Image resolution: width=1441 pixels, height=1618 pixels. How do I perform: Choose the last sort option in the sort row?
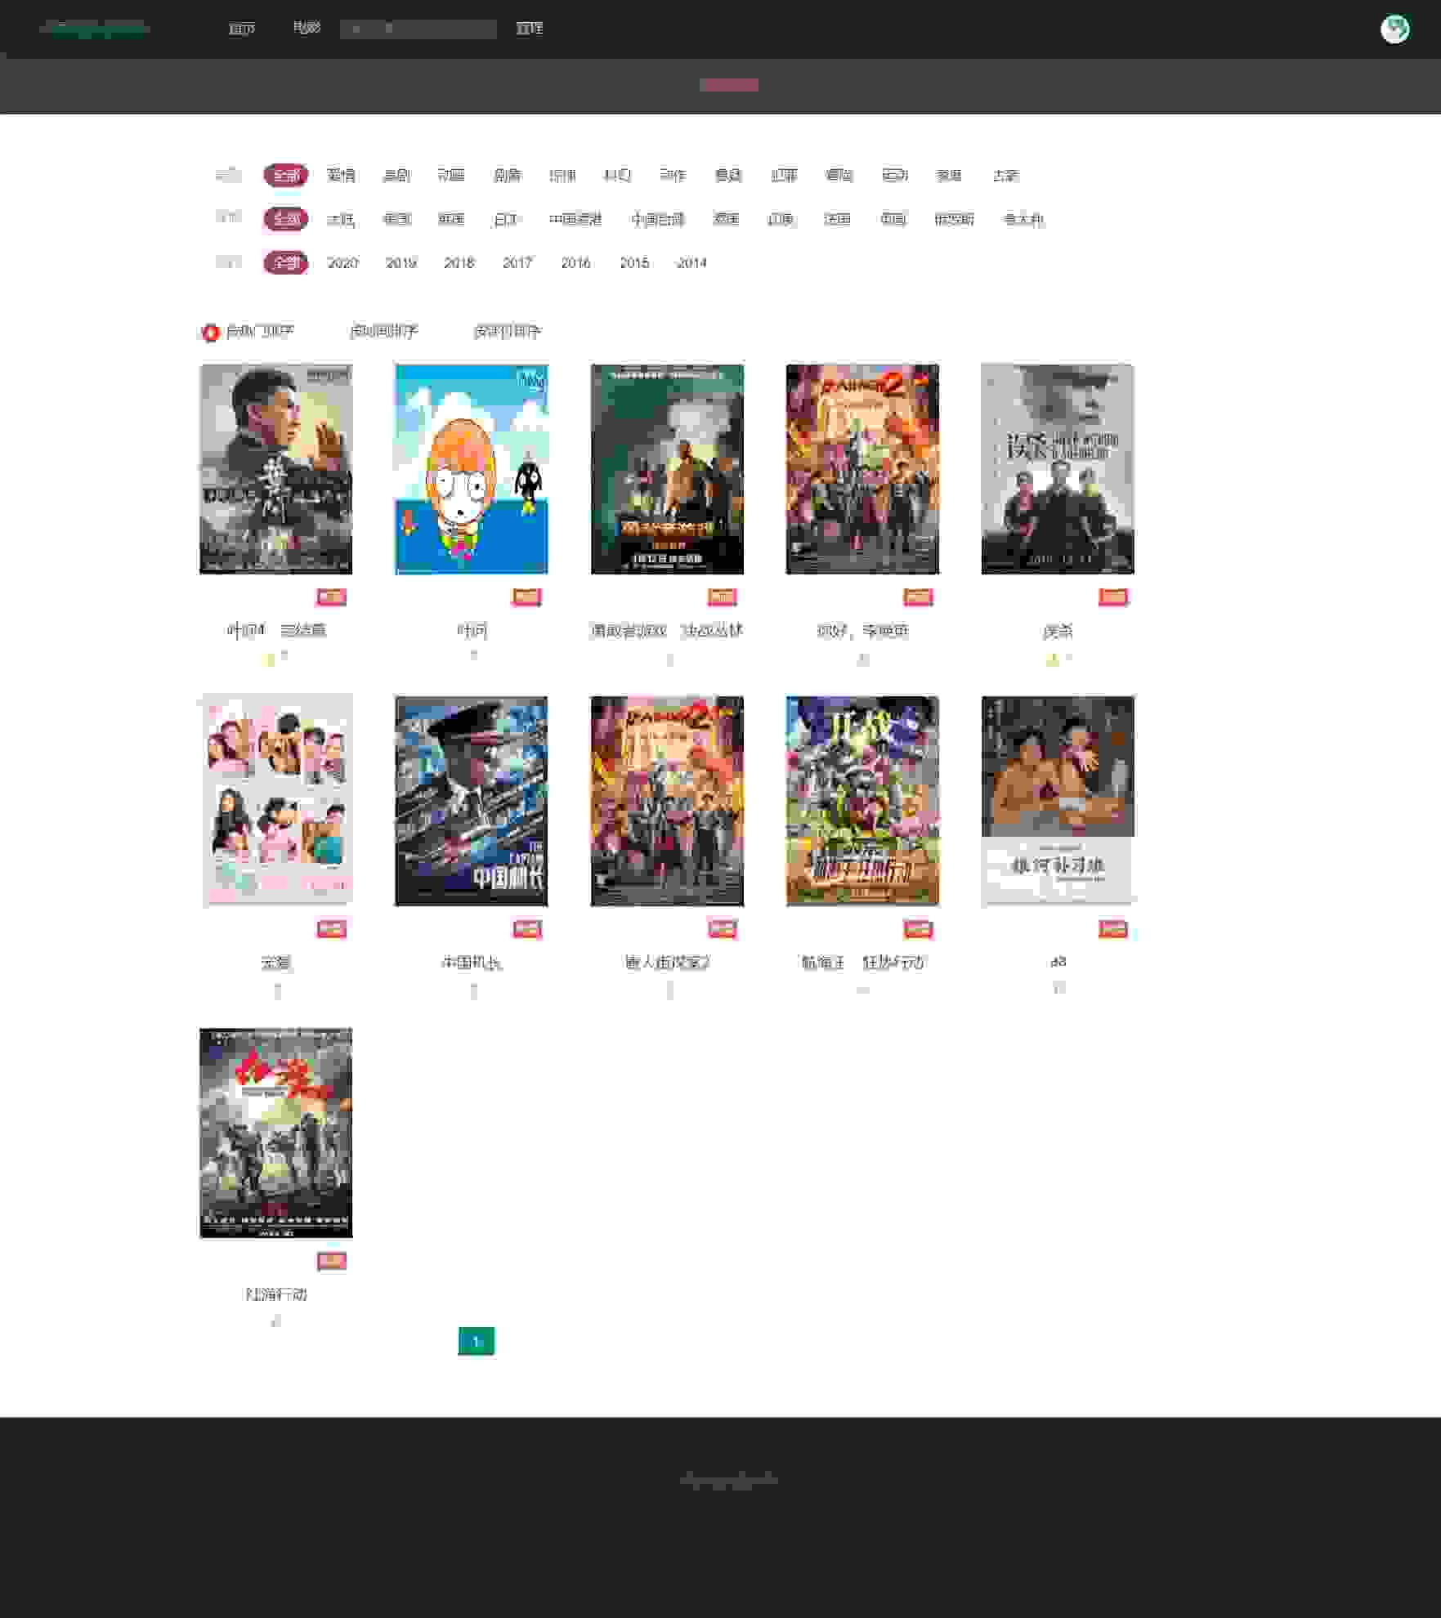(x=508, y=331)
